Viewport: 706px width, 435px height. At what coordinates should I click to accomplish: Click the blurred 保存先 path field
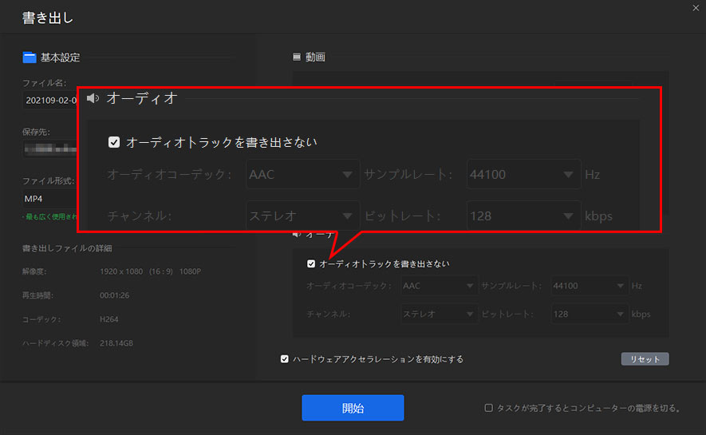coord(50,149)
